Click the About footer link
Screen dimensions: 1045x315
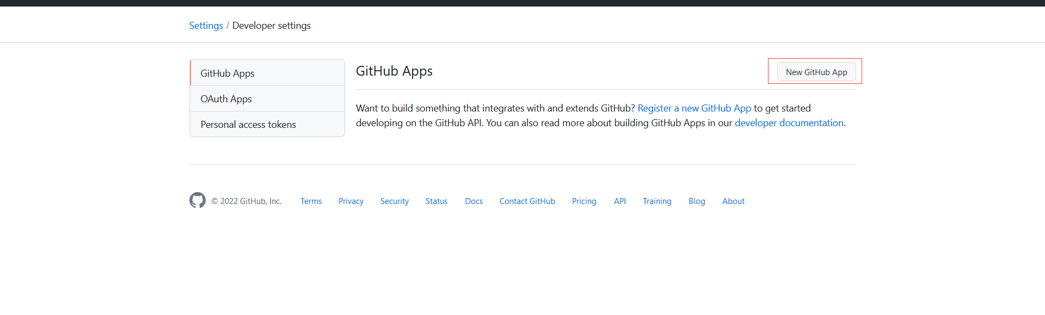tap(733, 201)
